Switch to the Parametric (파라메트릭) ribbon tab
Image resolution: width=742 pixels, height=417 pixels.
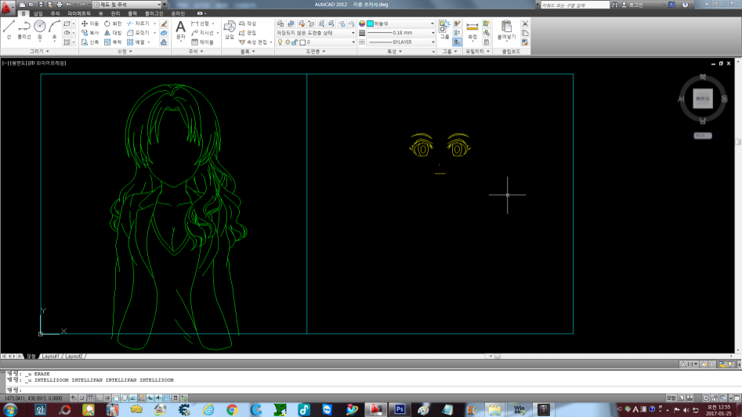click(78, 13)
